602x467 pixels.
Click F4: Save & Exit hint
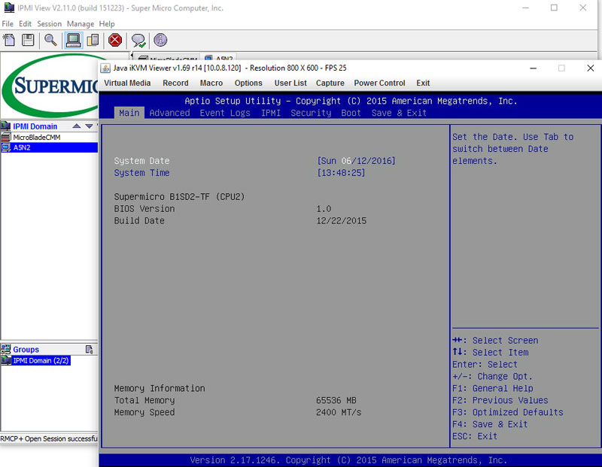click(490, 424)
